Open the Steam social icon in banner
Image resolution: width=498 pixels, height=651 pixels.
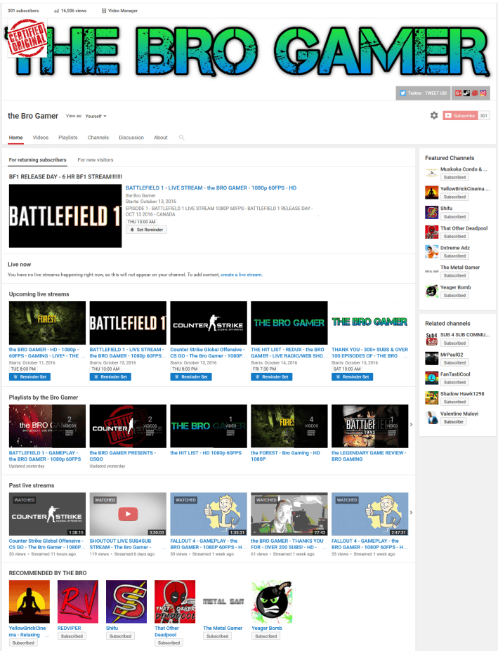(466, 93)
